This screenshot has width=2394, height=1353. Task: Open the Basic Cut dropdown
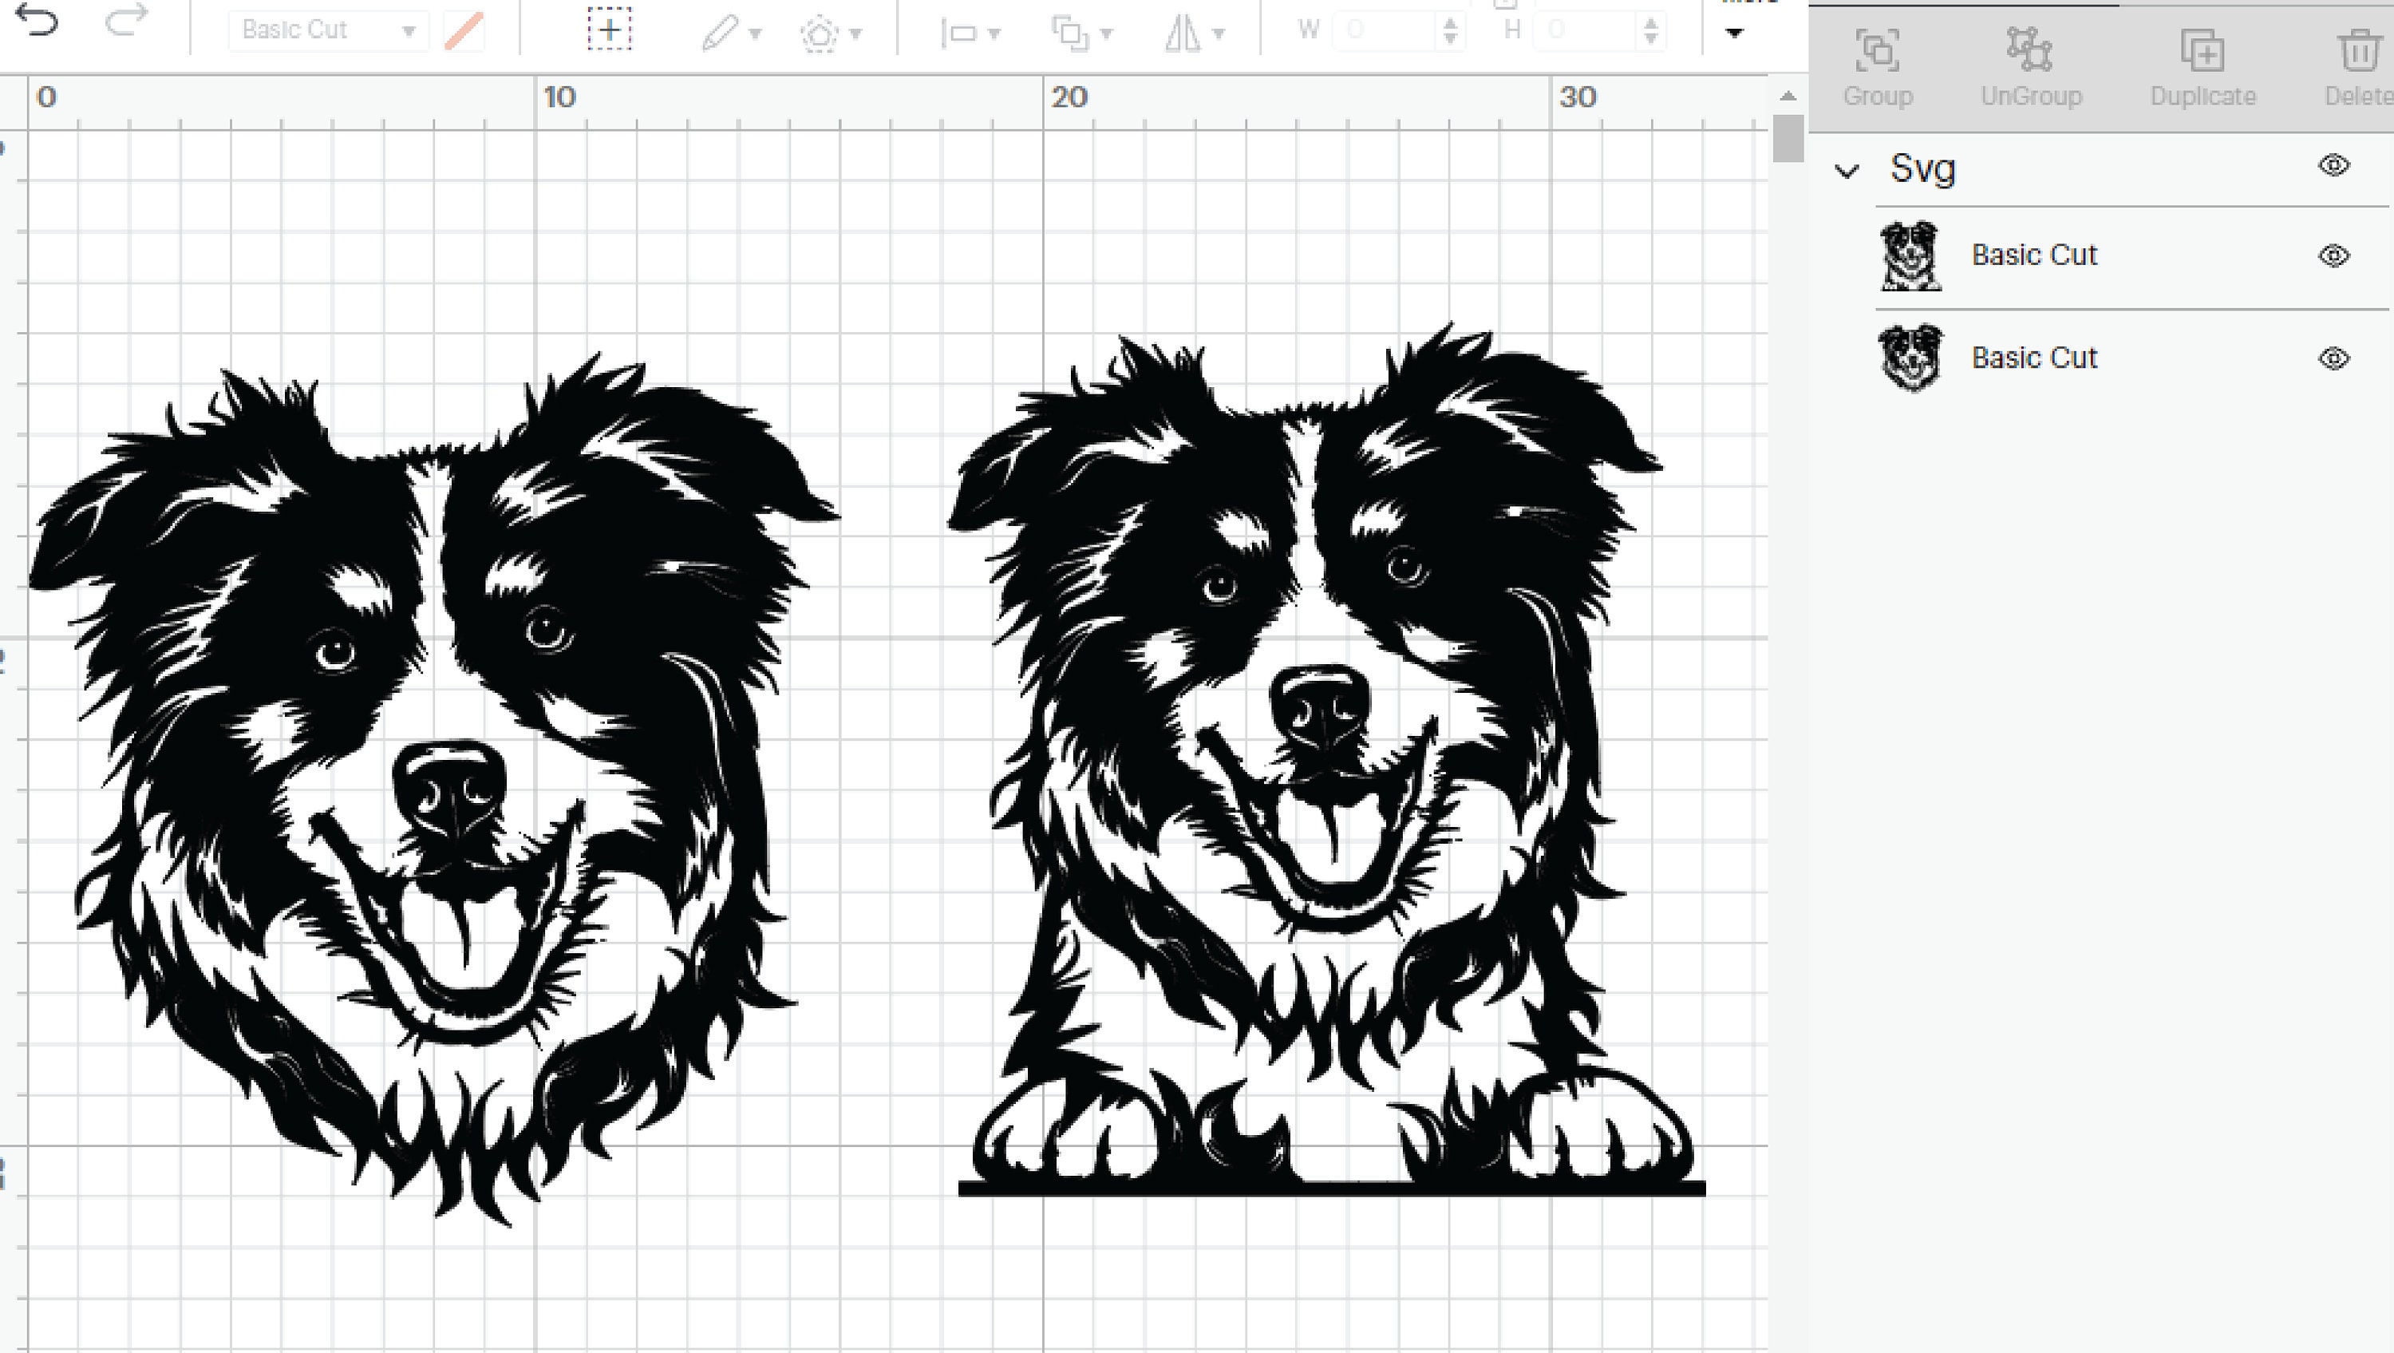coord(409,29)
